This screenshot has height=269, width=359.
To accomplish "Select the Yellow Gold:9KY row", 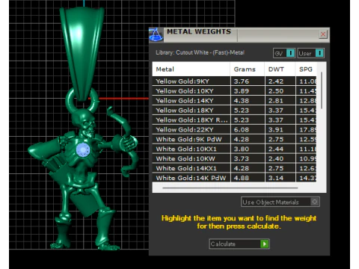I will tap(234, 81).
